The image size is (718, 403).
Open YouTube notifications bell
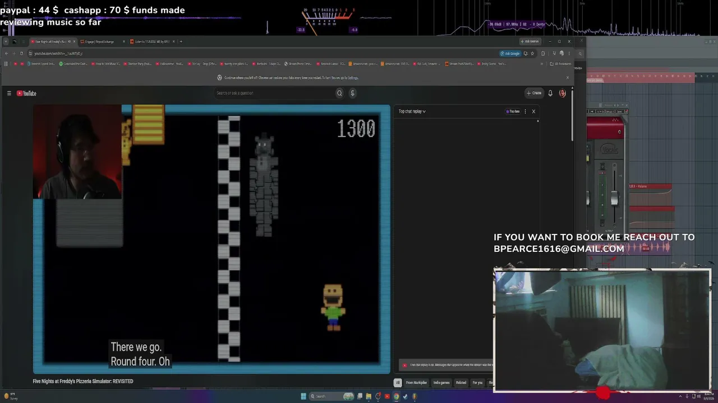pos(550,93)
